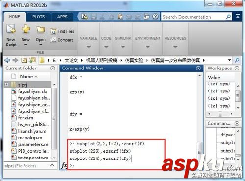Switch to the HOME tab
The image size is (245, 181).
point(15,17)
